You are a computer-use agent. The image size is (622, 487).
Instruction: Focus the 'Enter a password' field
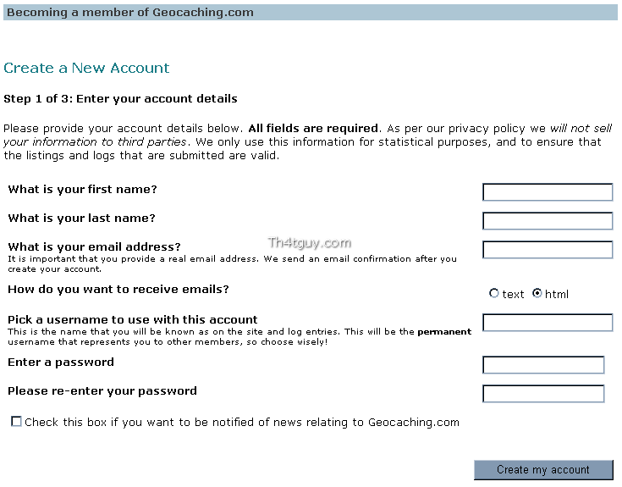(543, 365)
